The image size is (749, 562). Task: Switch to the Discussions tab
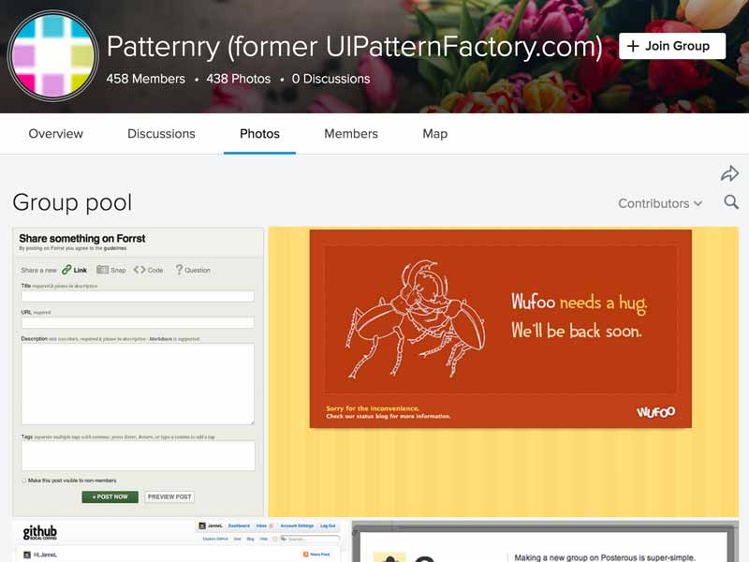pyautogui.click(x=160, y=133)
